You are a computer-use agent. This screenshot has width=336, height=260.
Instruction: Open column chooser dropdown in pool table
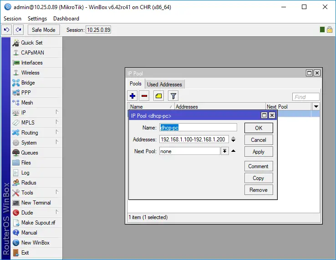tap(316, 106)
